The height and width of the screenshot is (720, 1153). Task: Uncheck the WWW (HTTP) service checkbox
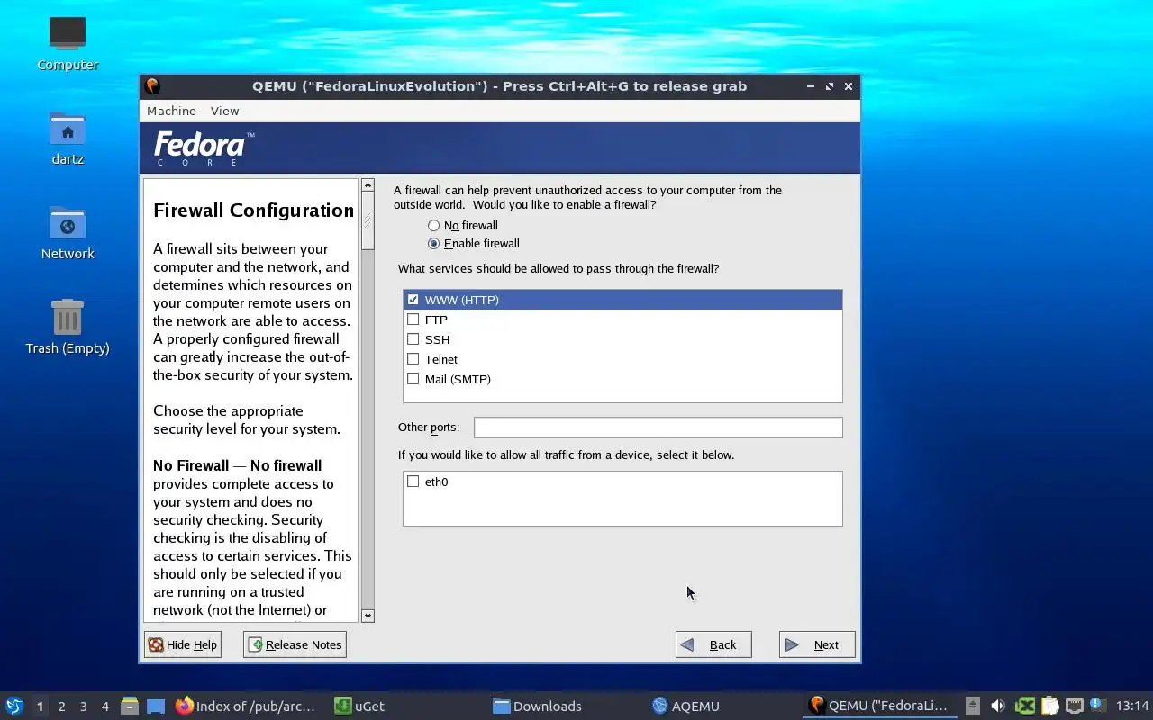tap(413, 300)
